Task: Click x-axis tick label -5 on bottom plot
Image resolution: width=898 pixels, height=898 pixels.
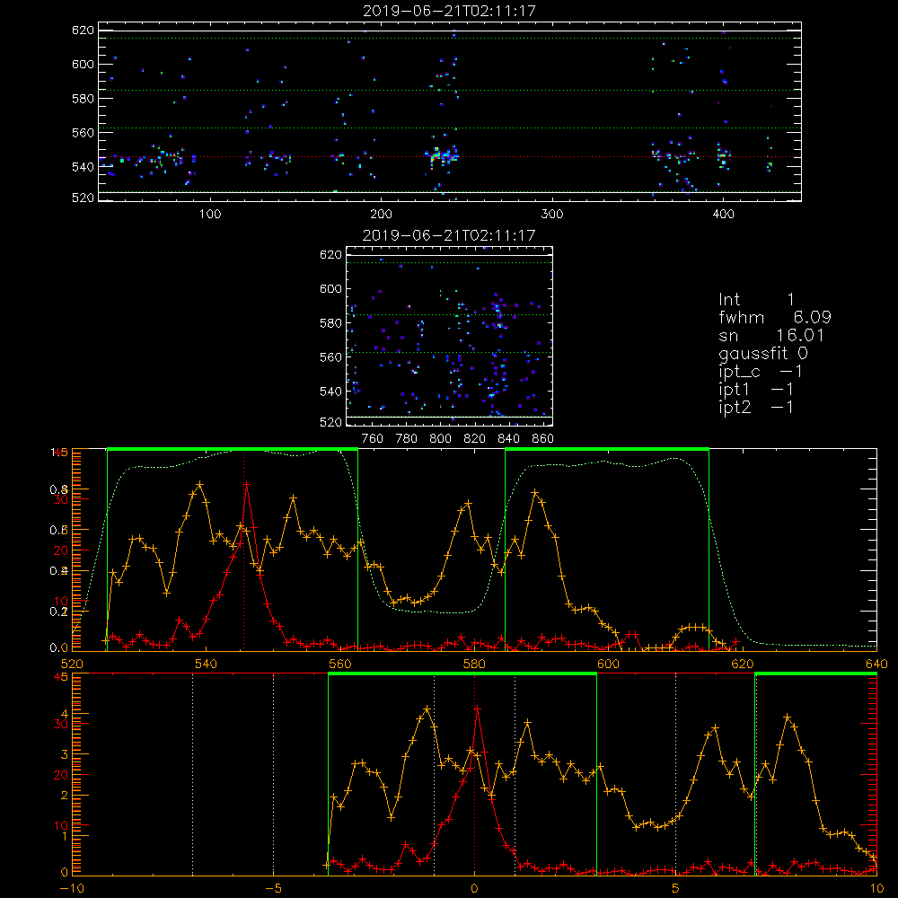Action: click(273, 888)
